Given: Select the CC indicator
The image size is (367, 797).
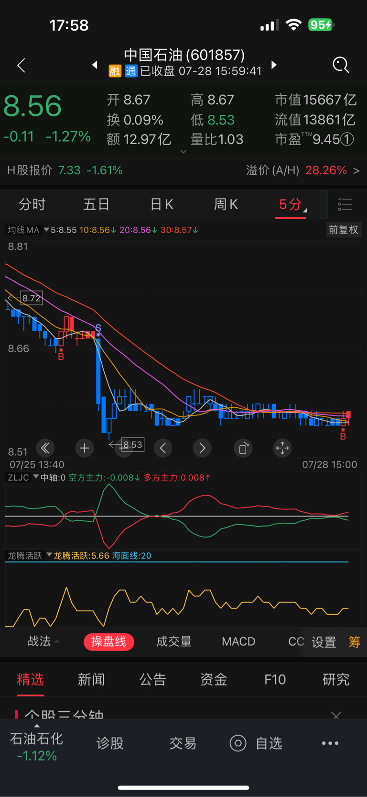Looking at the screenshot, I should pos(296,641).
